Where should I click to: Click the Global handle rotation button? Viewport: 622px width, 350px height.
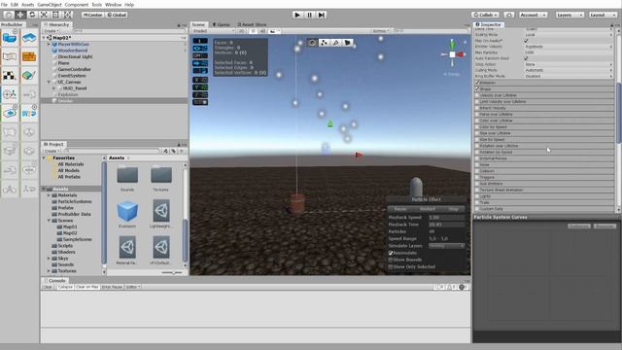pyautogui.click(x=117, y=15)
